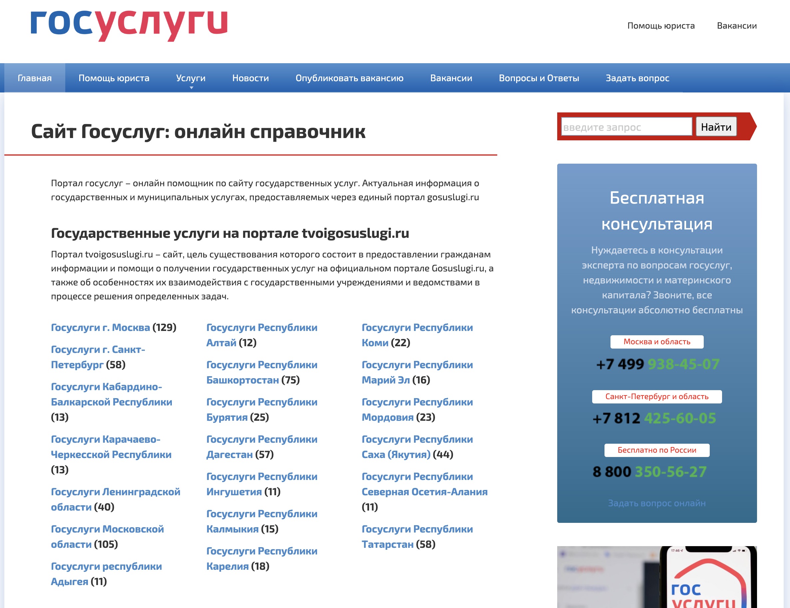The height and width of the screenshot is (608, 790).
Task: Select Задать вопрос in the navigation bar
Action: [x=637, y=78]
